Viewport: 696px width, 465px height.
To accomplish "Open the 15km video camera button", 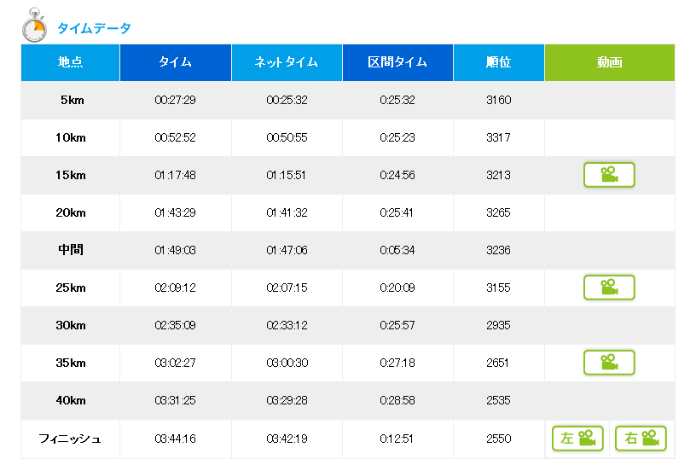I will click(x=609, y=175).
